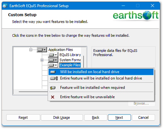163x129 pixels.
Task: Select EQuIS Library tree label
Action: (70, 55)
